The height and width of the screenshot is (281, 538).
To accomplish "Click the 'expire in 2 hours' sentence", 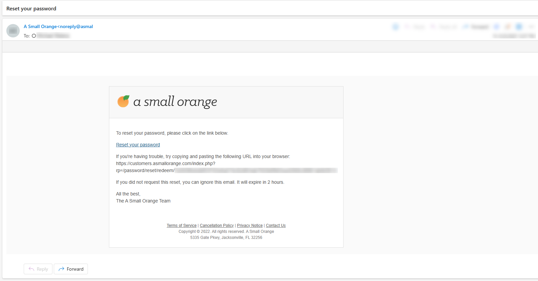I will pyautogui.click(x=200, y=182).
